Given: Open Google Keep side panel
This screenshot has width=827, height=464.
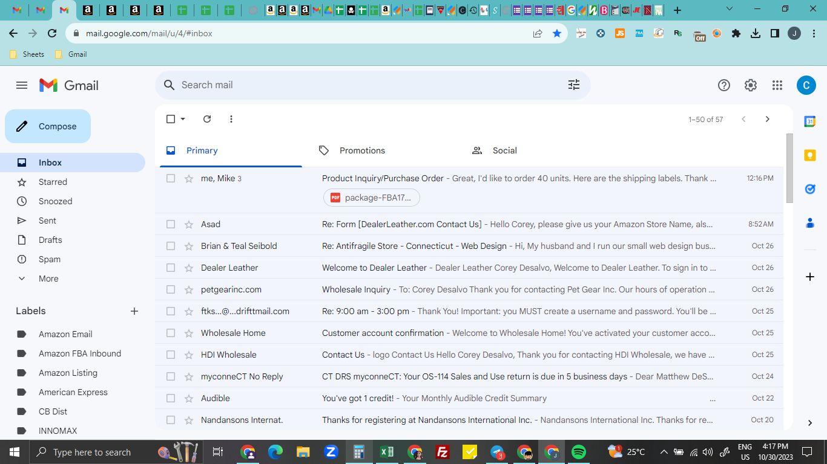Looking at the screenshot, I should pos(810,155).
